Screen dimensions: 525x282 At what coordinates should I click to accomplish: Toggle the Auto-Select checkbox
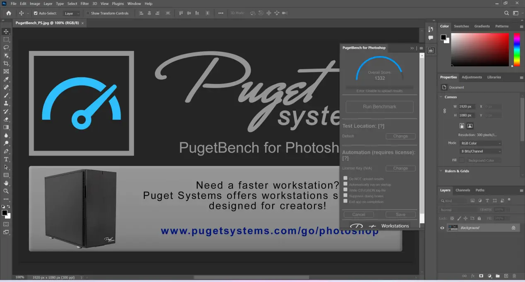[36, 13]
